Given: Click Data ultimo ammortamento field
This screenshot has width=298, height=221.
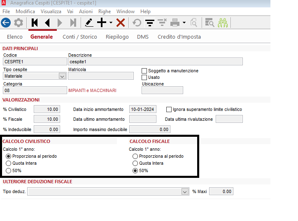Looking at the screenshot, I should coord(143,119).
